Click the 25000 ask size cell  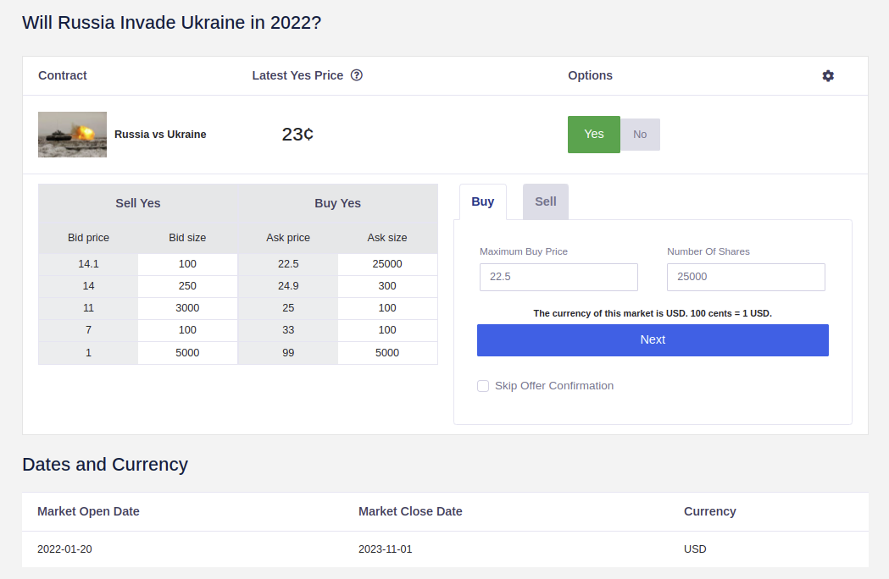pyautogui.click(x=387, y=264)
